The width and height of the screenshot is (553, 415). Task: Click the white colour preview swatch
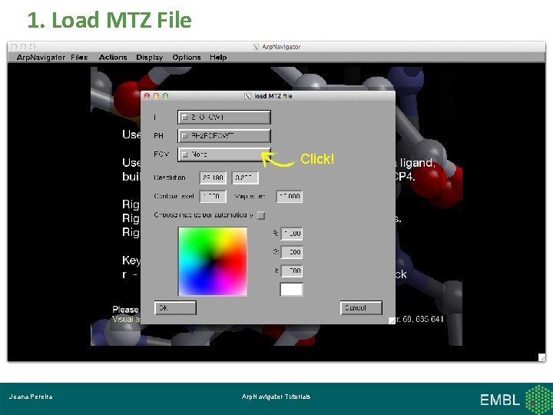[x=291, y=290]
